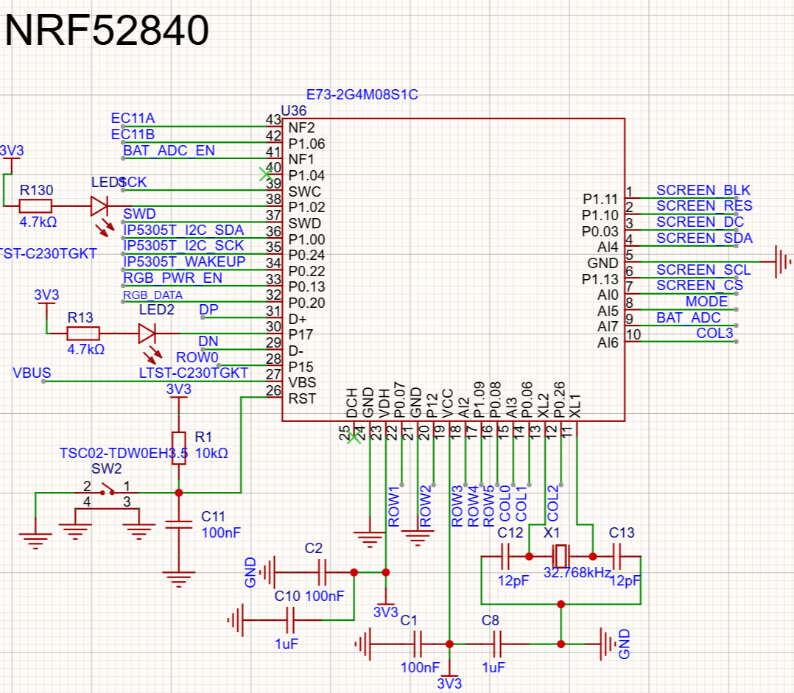Click the U36 designator text
This screenshot has width=794, height=693.
[294, 111]
